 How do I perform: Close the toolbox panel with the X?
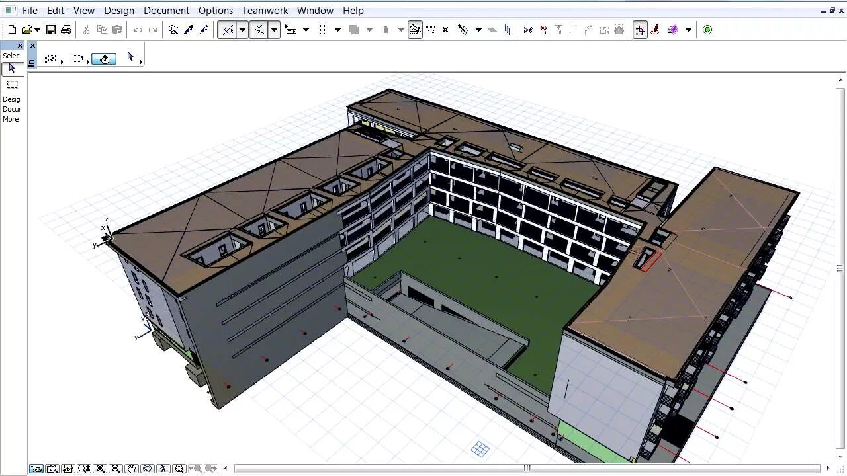(x=20, y=46)
